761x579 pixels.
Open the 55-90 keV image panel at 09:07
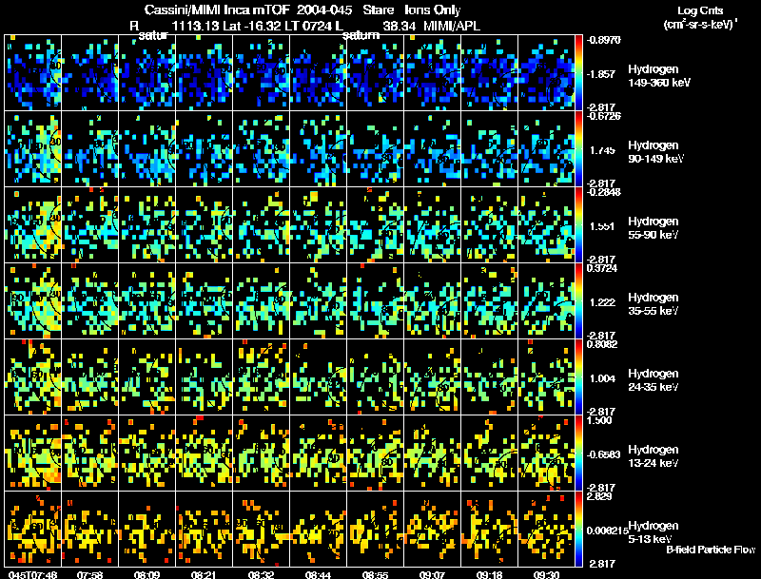click(x=432, y=225)
